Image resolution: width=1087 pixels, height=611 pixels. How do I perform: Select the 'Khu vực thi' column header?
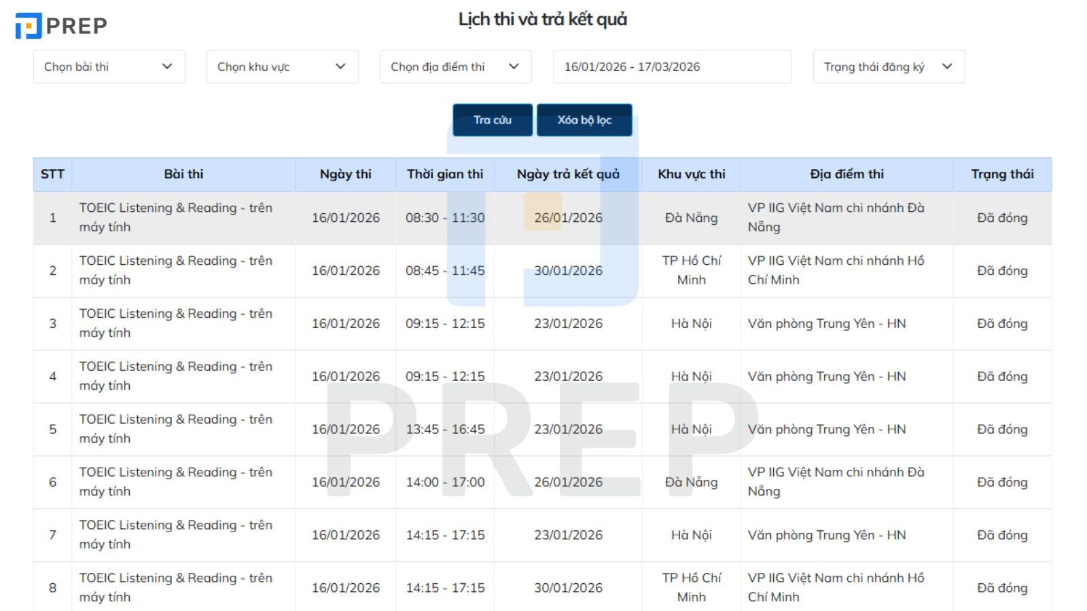coord(691,174)
